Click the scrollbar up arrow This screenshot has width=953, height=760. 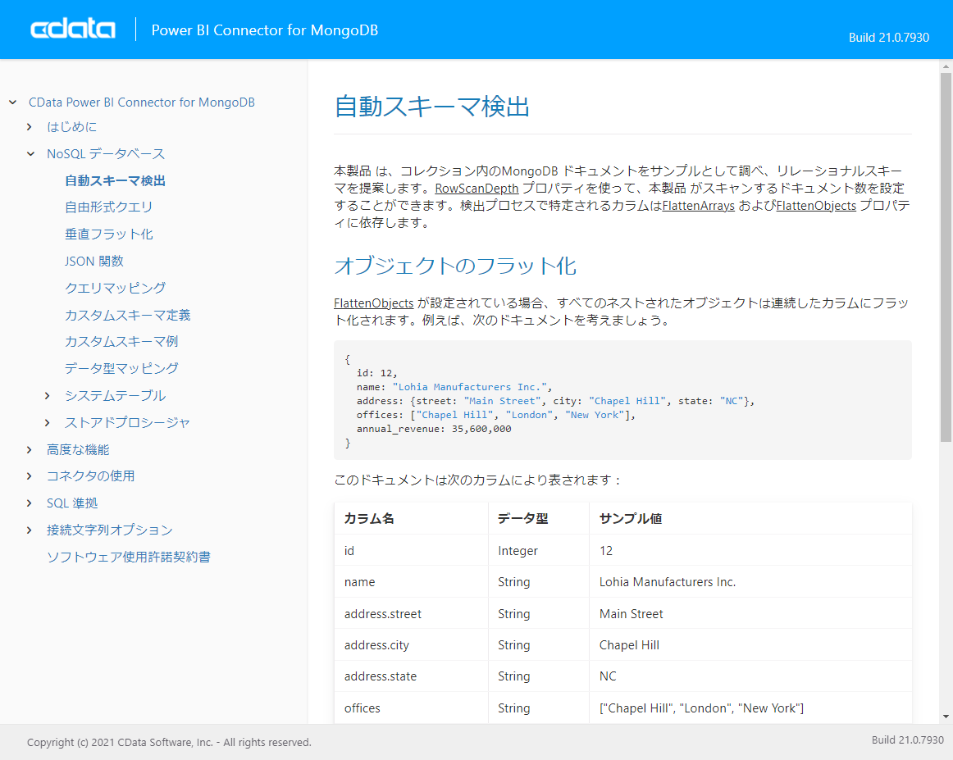946,66
